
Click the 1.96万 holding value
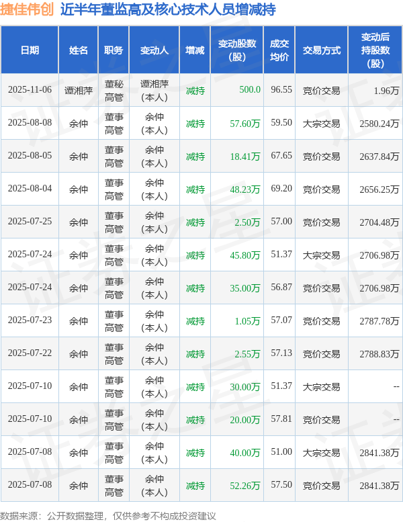click(386, 91)
